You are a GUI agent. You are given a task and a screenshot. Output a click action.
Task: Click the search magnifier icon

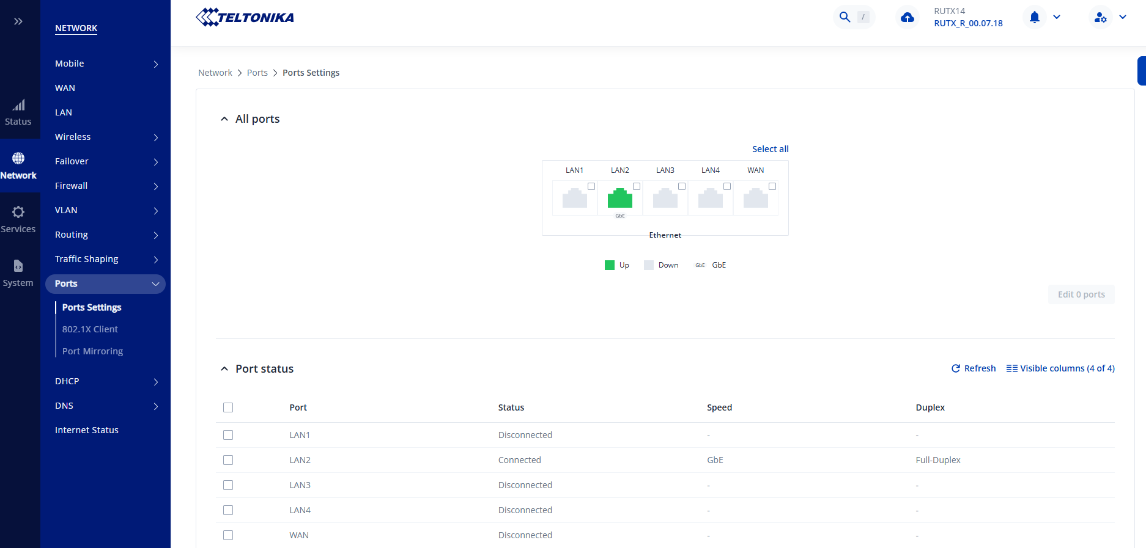pyautogui.click(x=845, y=17)
